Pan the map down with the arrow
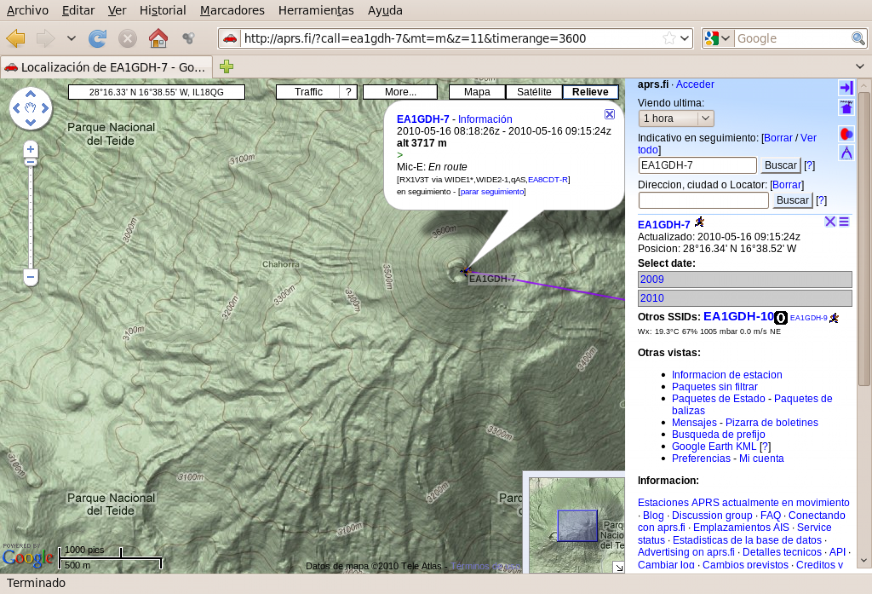Image resolution: width=872 pixels, height=594 pixels. [x=30, y=122]
